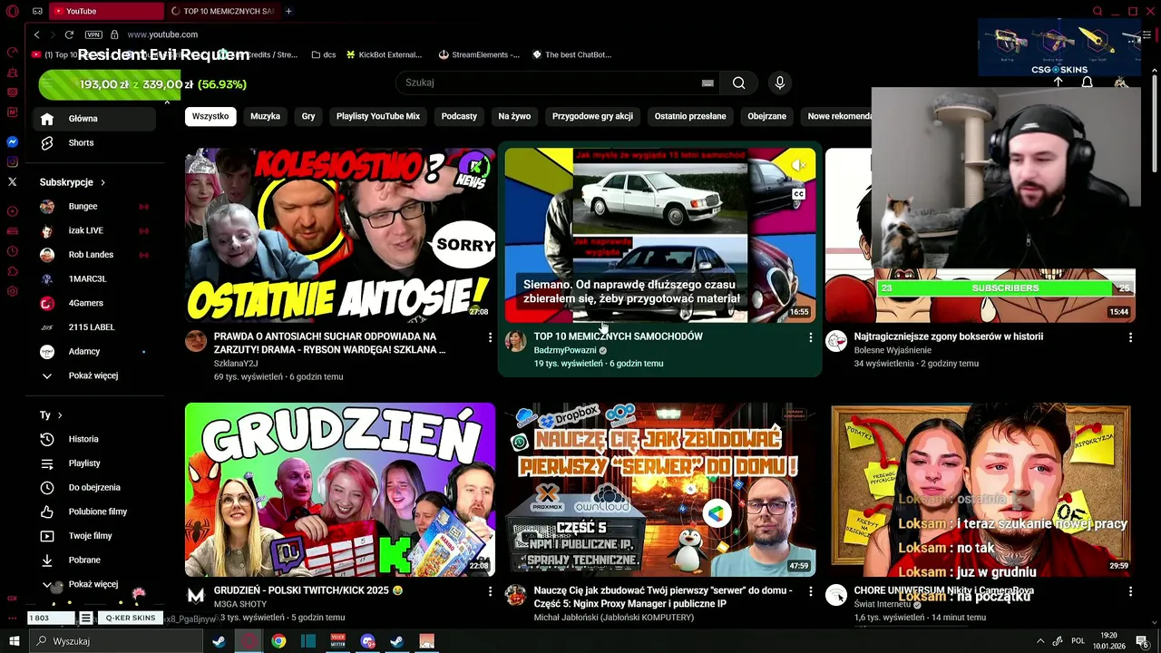Open OSTATNIE ANTOSIE video thumbnail
1161x653 pixels.
(340, 235)
